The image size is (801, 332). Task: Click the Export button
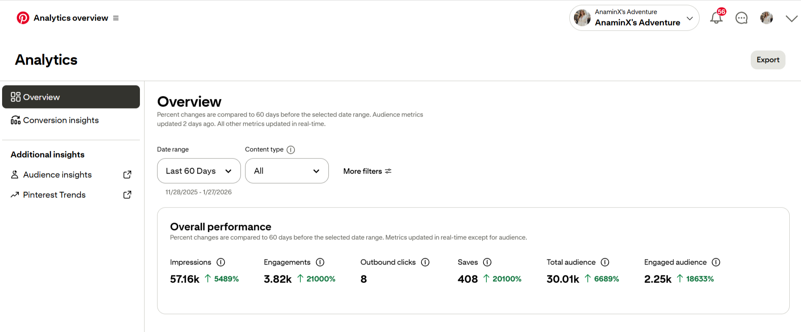tap(767, 60)
